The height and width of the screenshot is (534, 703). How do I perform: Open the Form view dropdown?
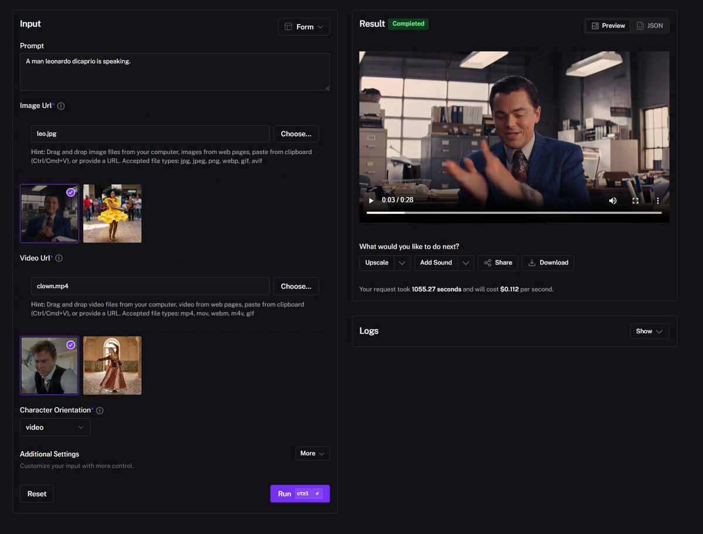pos(304,27)
